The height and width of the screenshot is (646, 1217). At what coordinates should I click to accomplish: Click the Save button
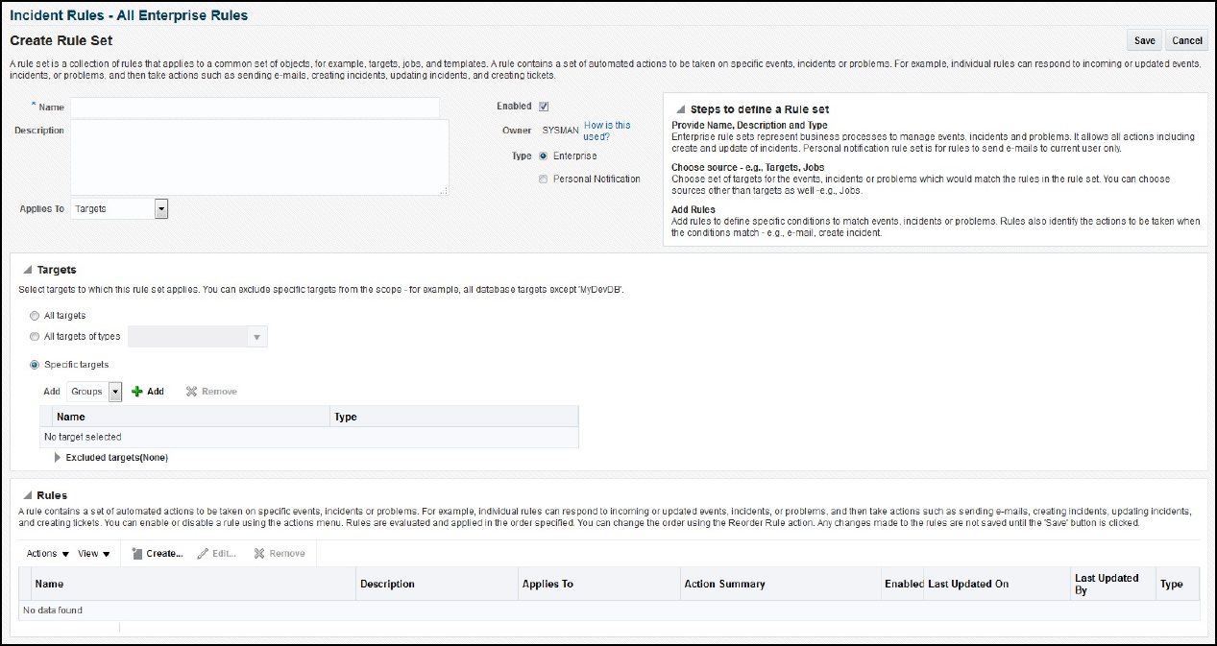click(1144, 40)
